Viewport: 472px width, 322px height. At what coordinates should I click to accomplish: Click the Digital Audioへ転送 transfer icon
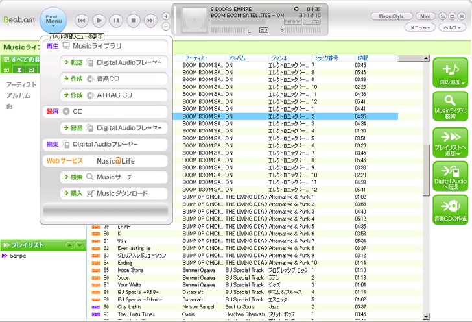(451, 177)
